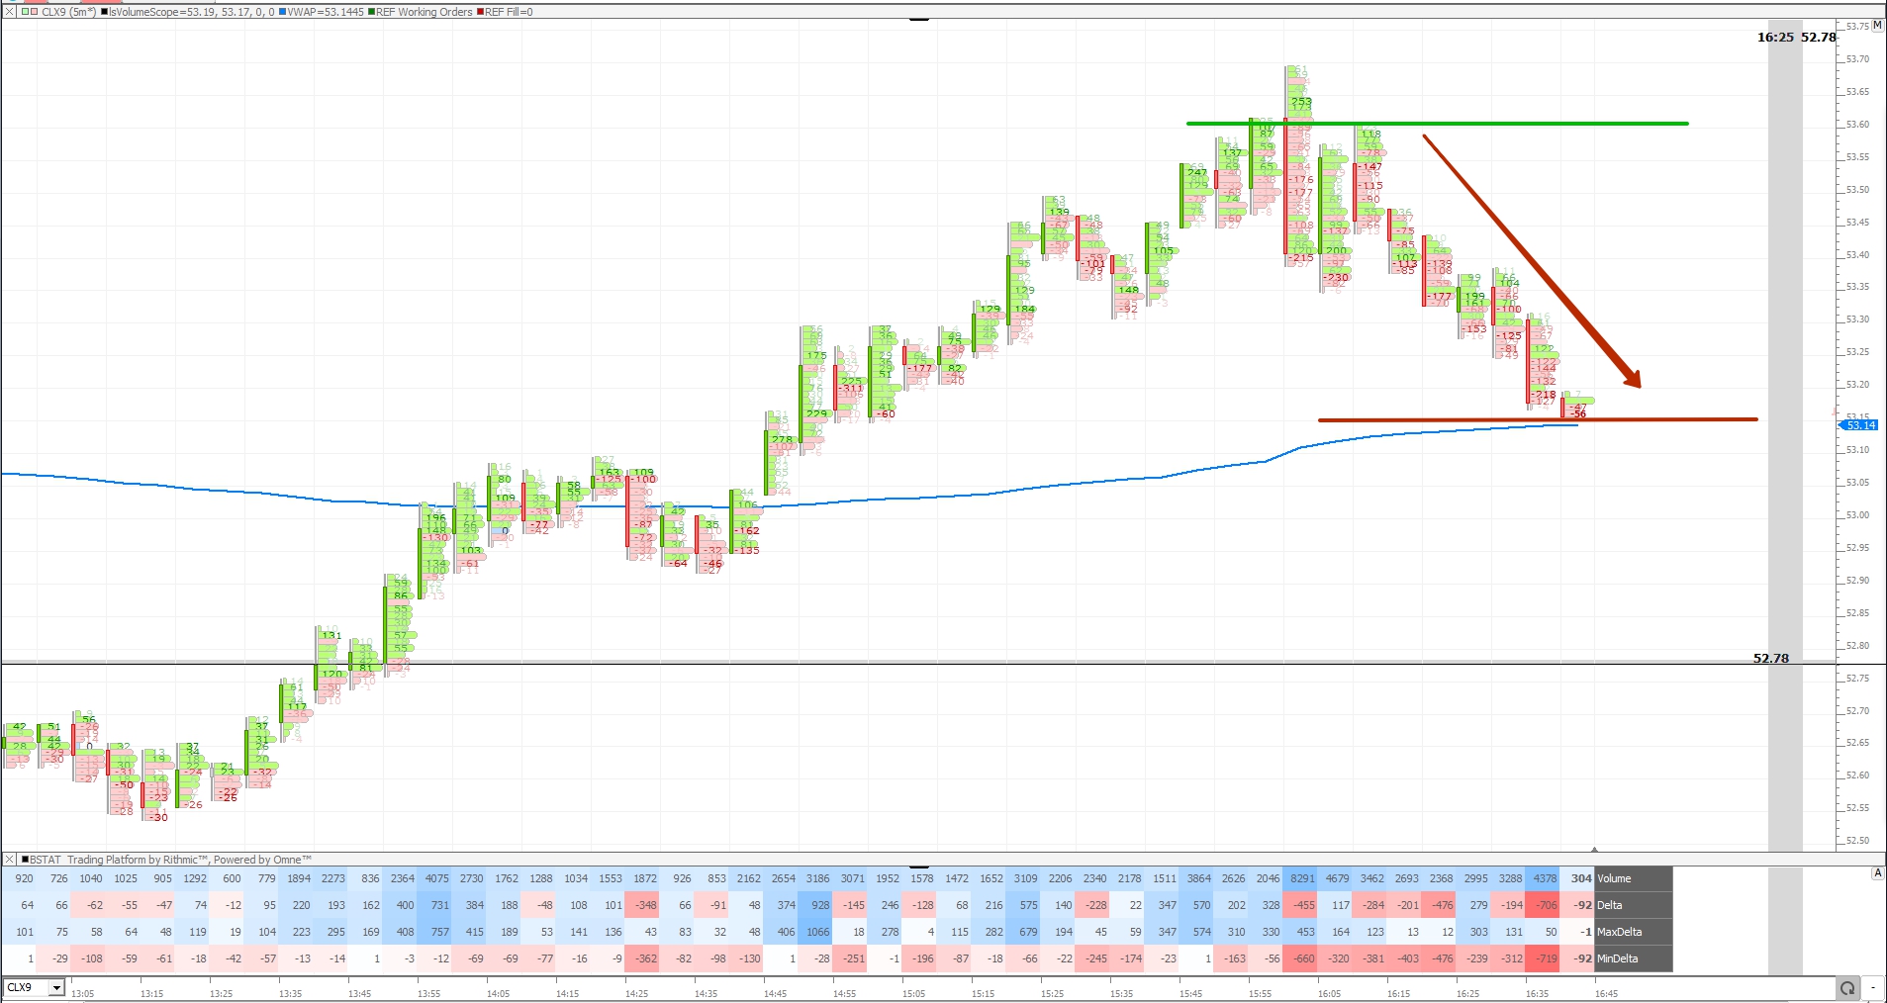The width and height of the screenshot is (1887, 1003).
Task: Click the green REF Working Orders color square
Action: (x=371, y=12)
